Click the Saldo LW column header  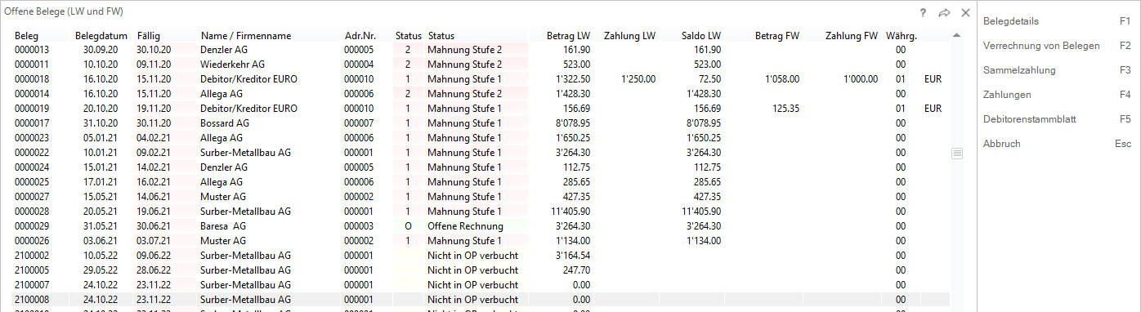pos(701,36)
